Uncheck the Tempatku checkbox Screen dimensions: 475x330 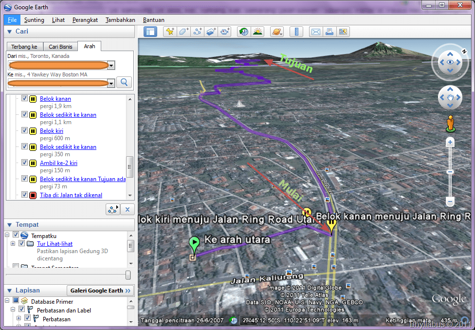(x=16, y=235)
